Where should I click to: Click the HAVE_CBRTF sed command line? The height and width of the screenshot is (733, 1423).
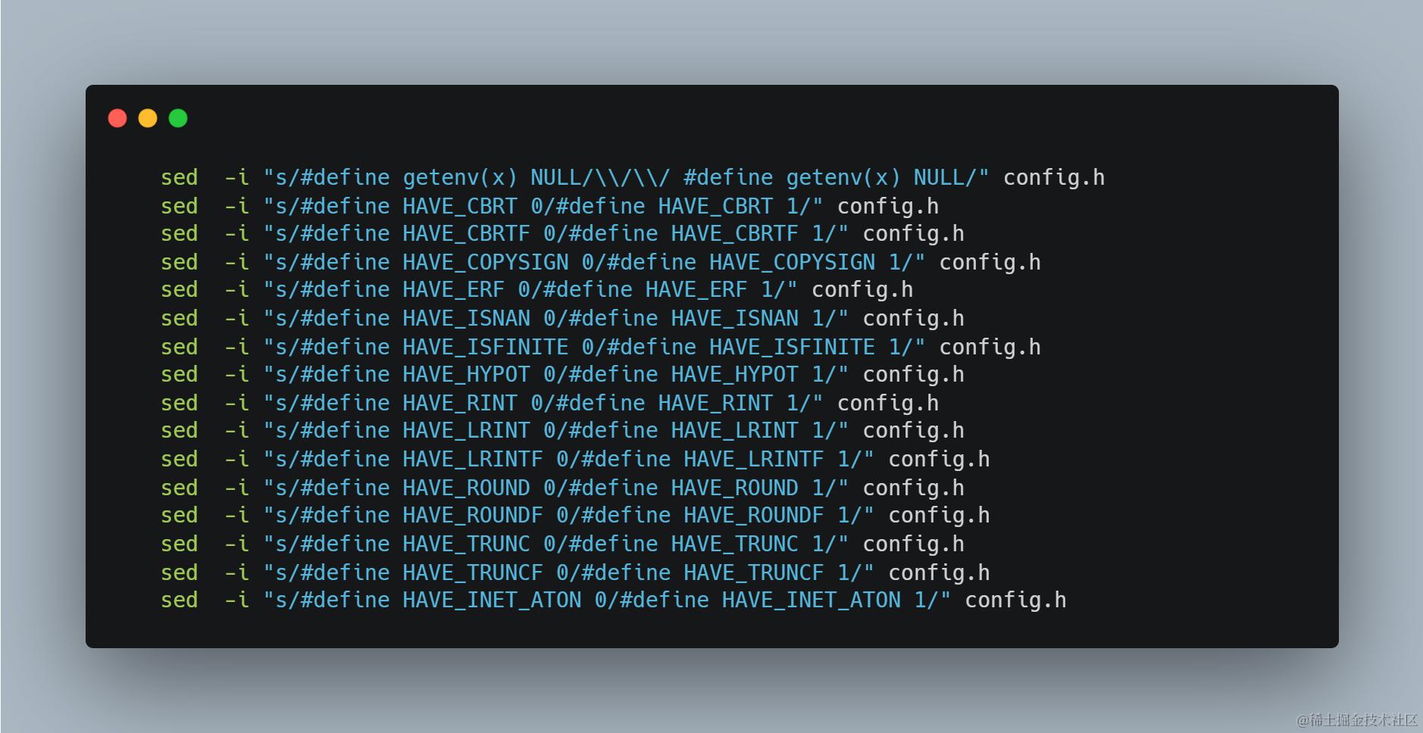[562, 234]
